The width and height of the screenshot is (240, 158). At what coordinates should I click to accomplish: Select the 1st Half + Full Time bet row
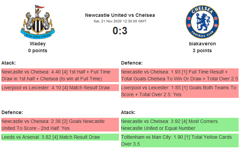[x=60, y=75]
